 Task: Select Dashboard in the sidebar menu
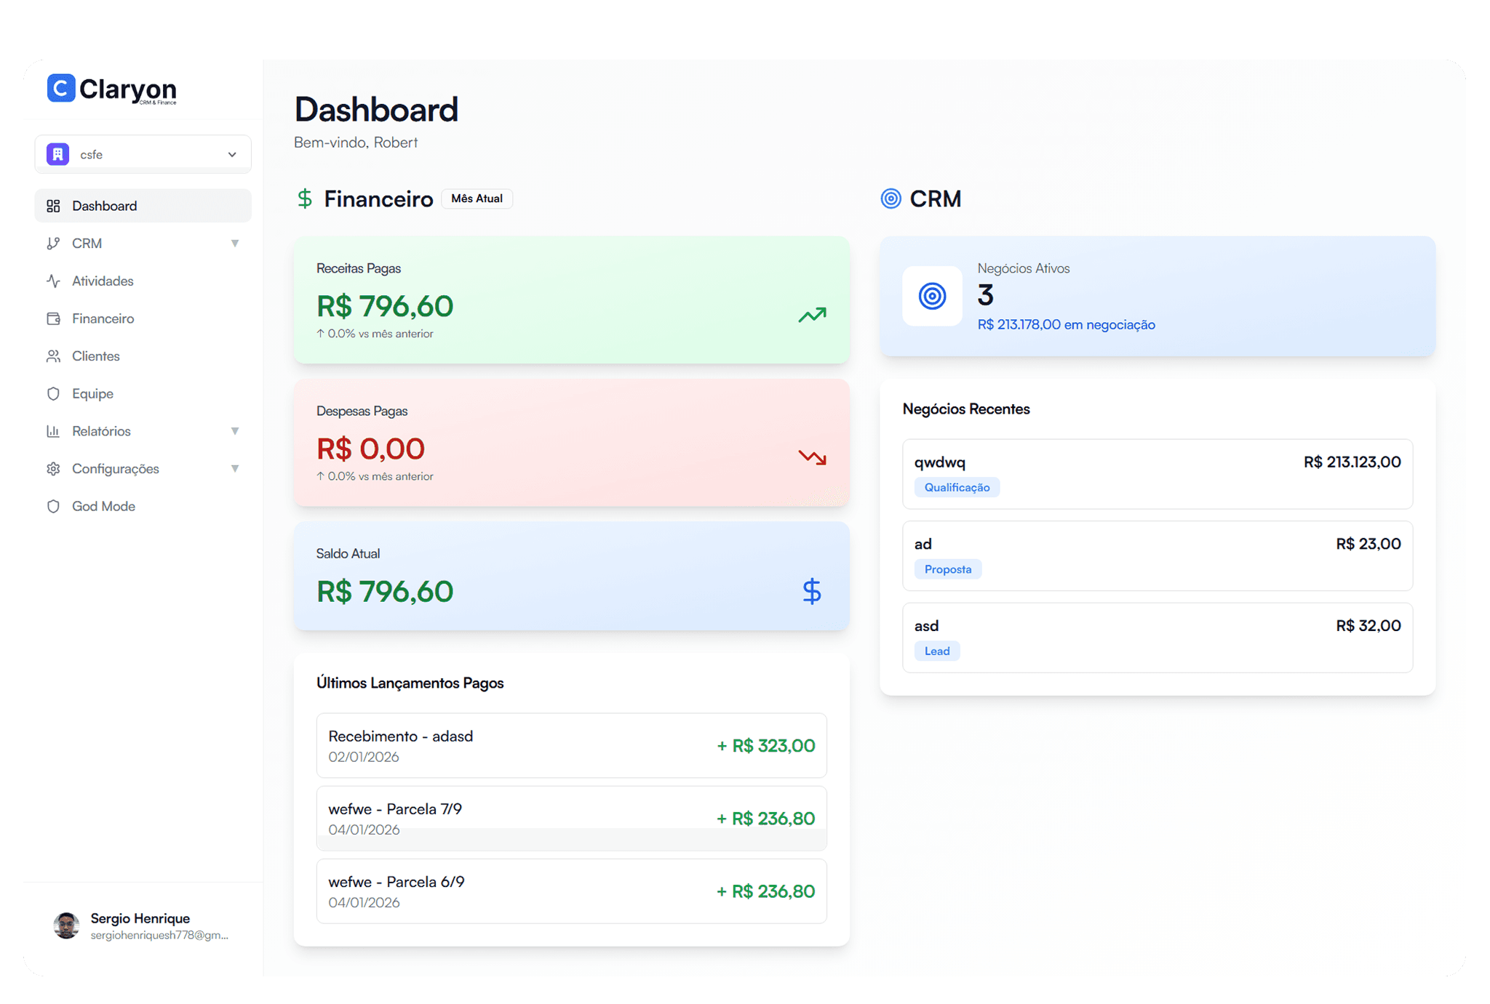click(x=104, y=206)
